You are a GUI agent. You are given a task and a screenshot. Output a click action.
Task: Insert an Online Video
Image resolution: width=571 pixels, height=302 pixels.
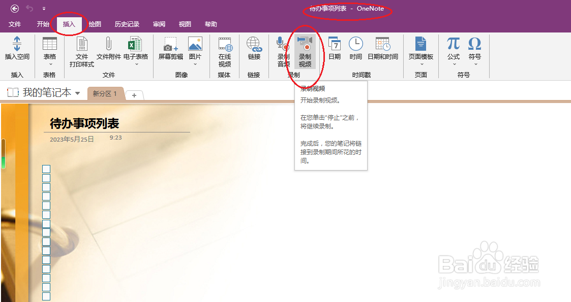pos(225,44)
